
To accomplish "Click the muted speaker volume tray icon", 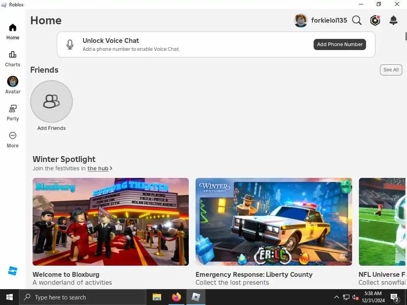I will tap(355, 297).
